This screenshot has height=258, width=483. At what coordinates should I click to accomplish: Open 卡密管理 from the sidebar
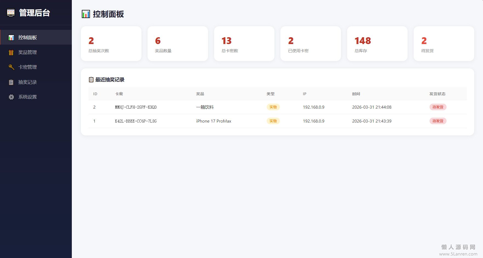click(x=36, y=67)
